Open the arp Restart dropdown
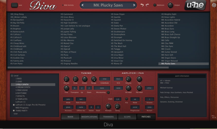The height and width of the screenshot is (129, 217). point(150,107)
